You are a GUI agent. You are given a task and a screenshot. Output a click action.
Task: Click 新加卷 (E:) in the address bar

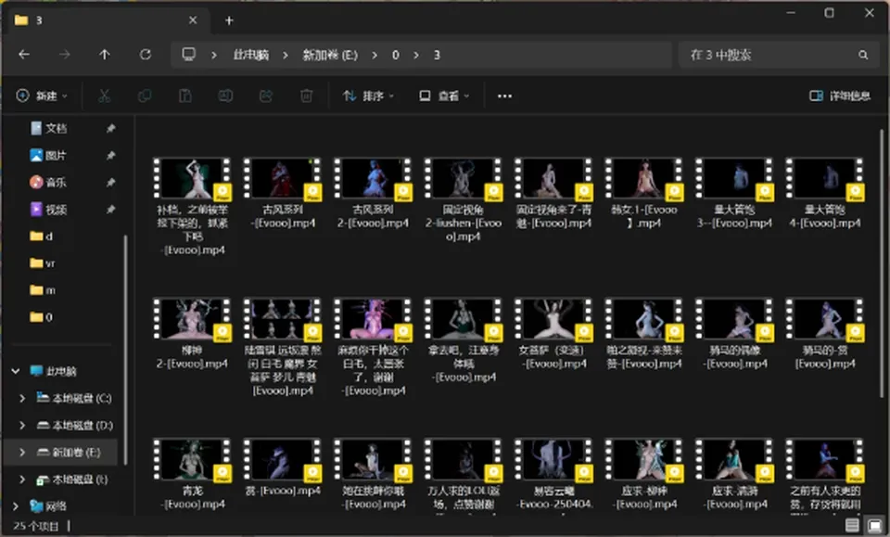tap(330, 55)
